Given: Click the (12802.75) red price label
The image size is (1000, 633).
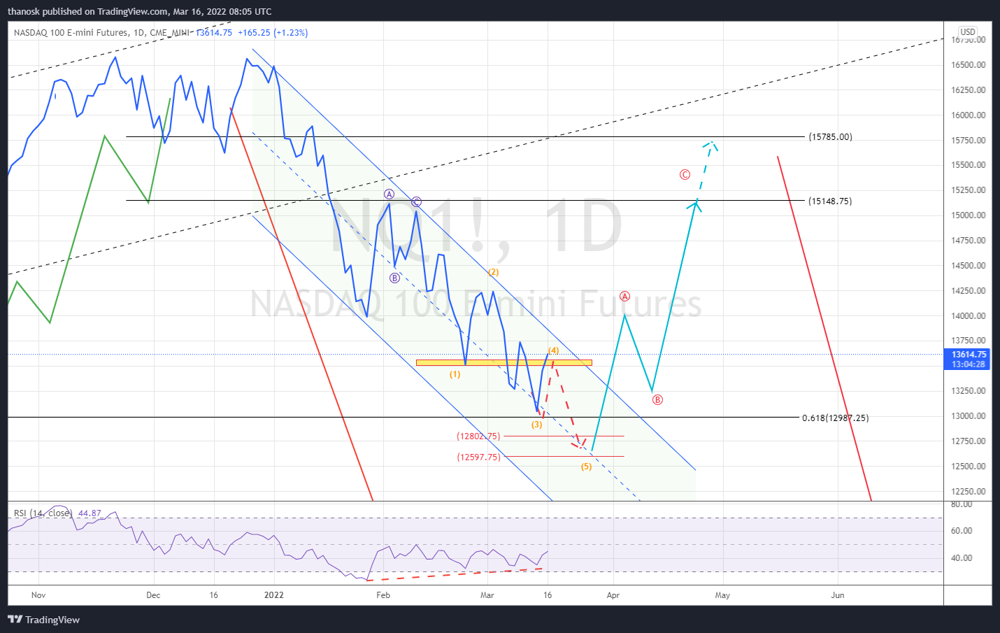Looking at the screenshot, I should [478, 436].
